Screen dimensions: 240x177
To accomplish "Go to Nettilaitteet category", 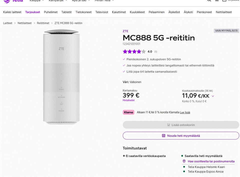I will click(224, 12).
